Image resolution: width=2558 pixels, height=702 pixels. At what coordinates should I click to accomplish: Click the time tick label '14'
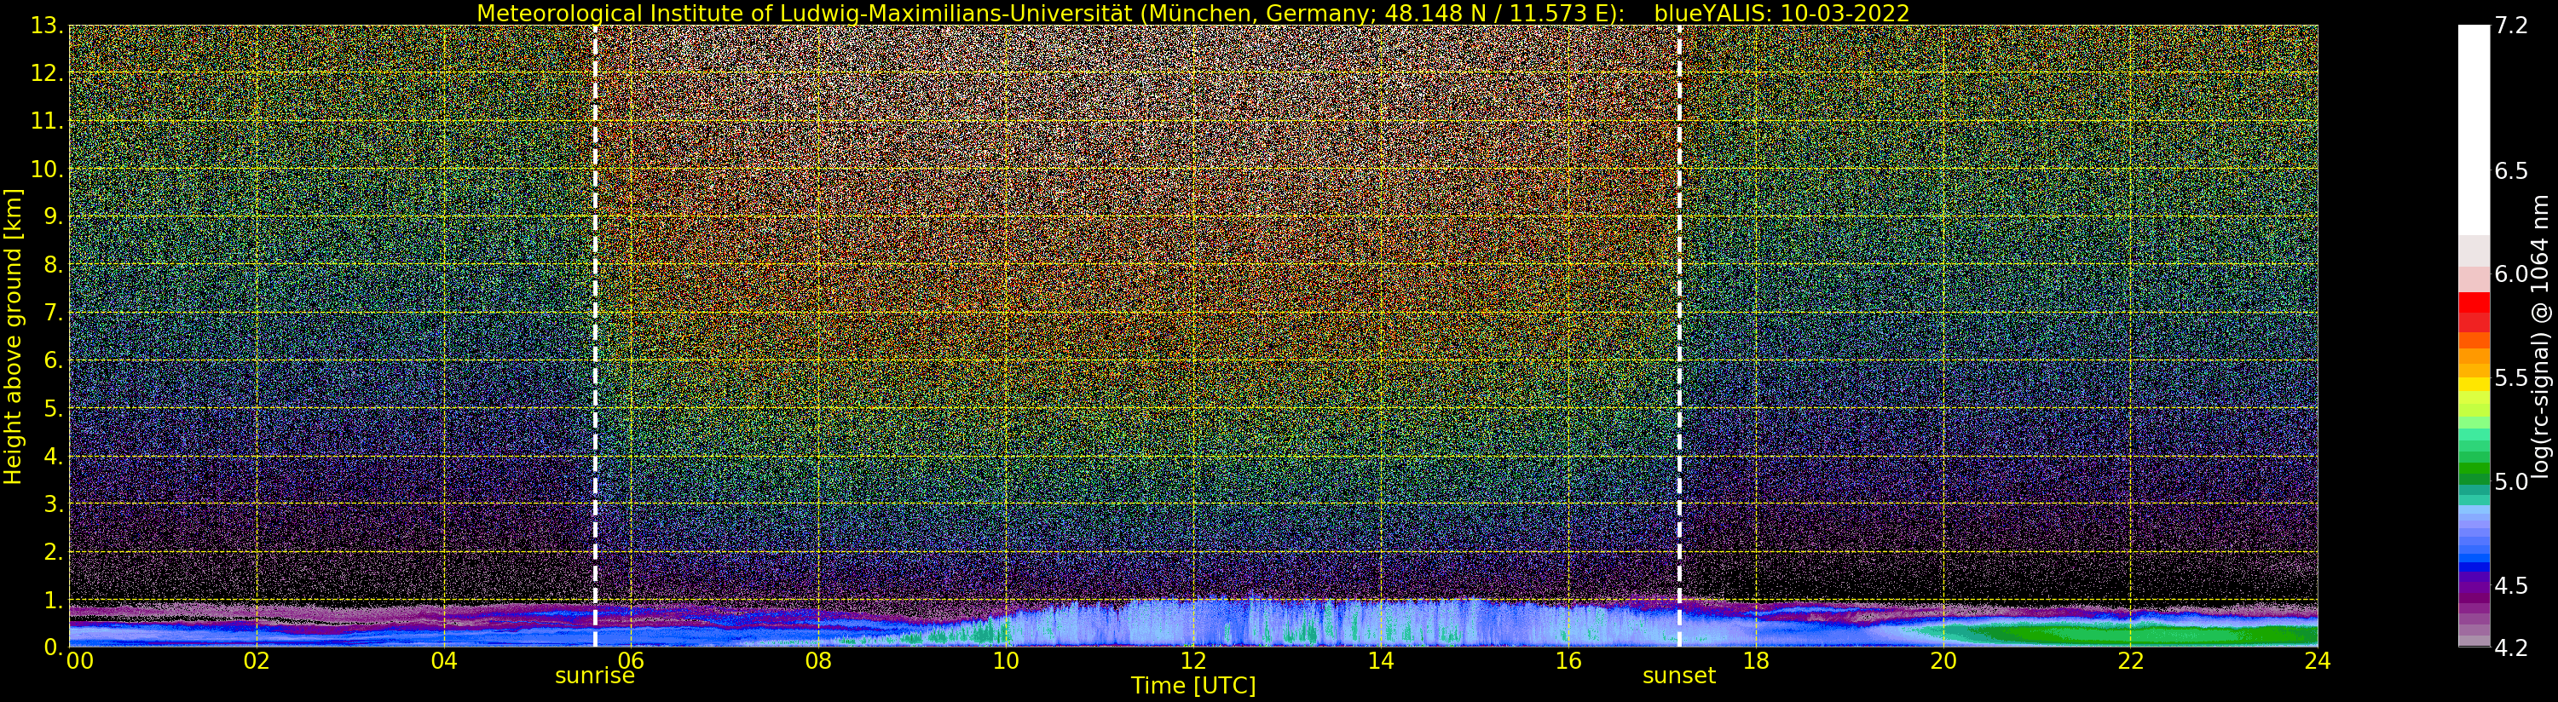click(1380, 661)
